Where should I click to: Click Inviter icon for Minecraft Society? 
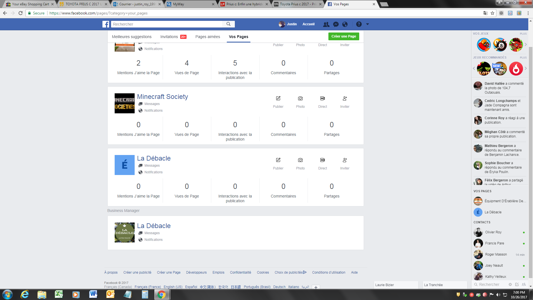pos(345,98)
